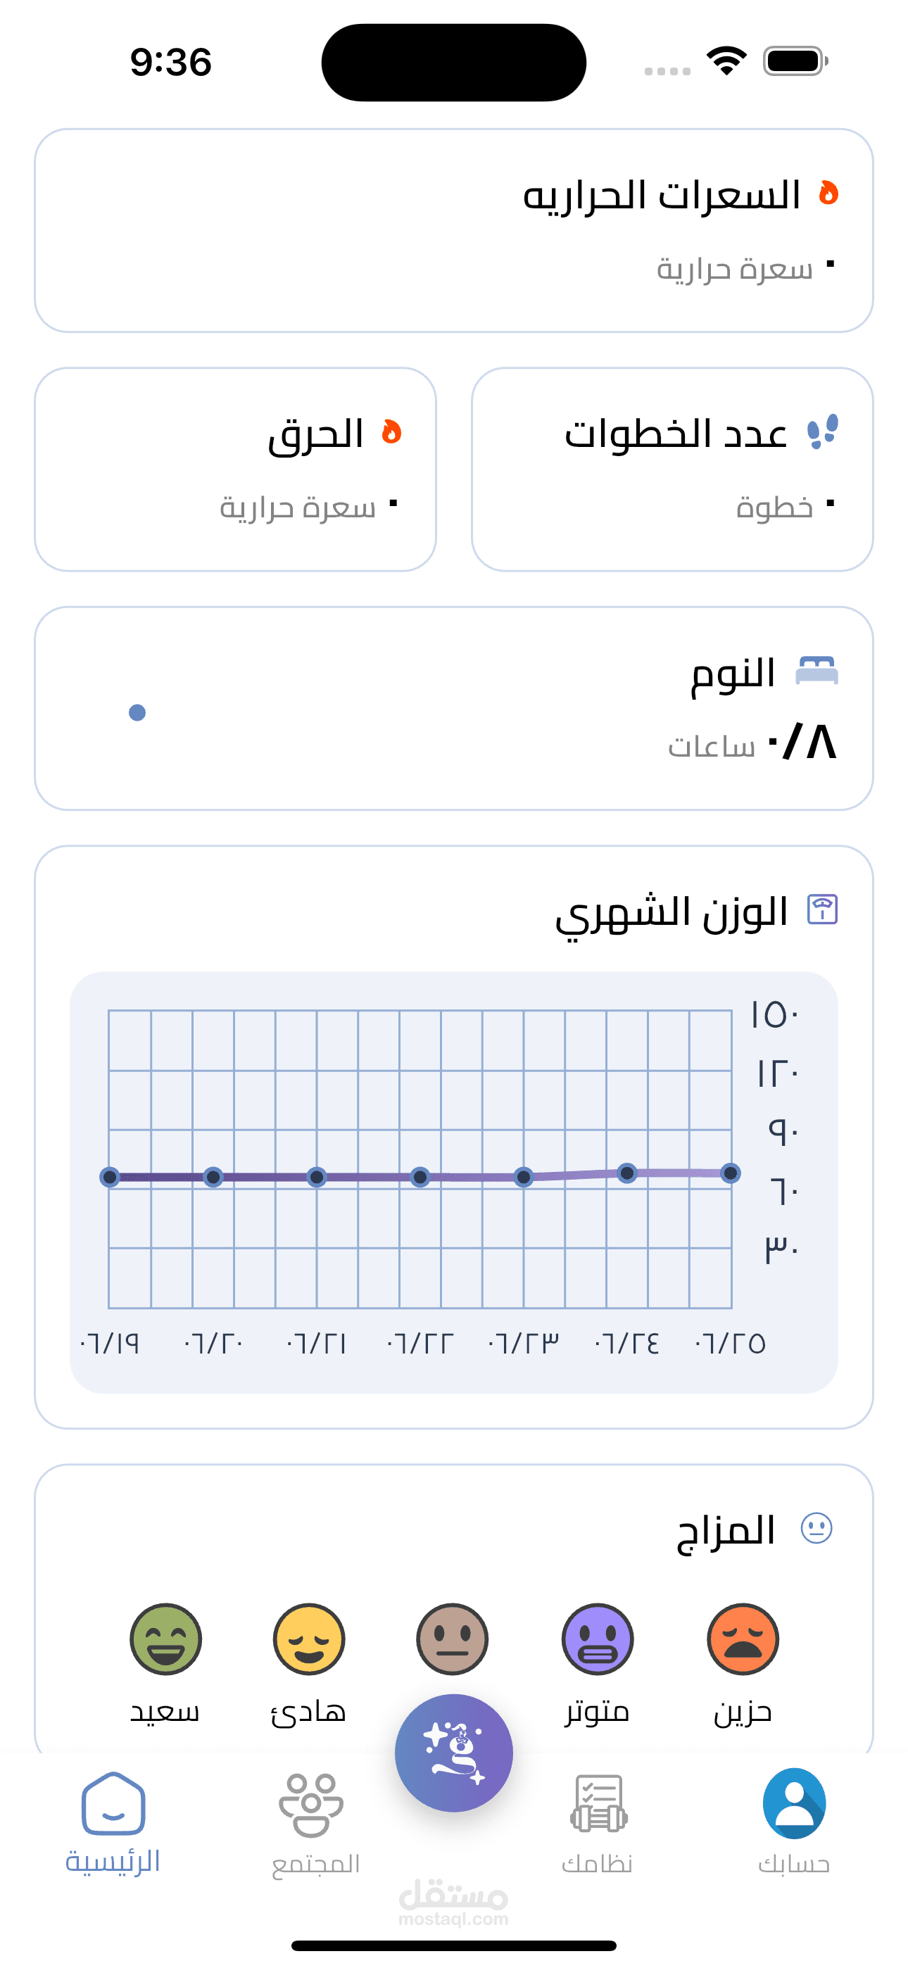908x1968 pixels.
Task: Tap the bed icon in sleep card
Action: tap(816, 671)
